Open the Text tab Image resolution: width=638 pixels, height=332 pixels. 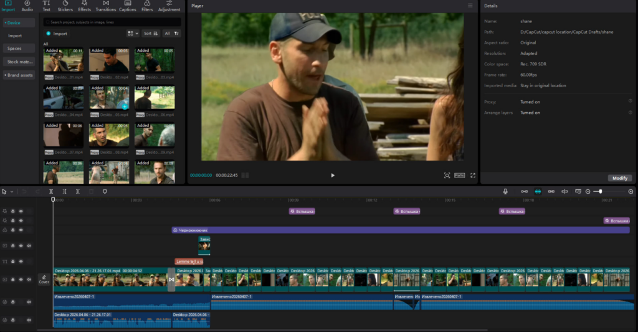point(46,6)
